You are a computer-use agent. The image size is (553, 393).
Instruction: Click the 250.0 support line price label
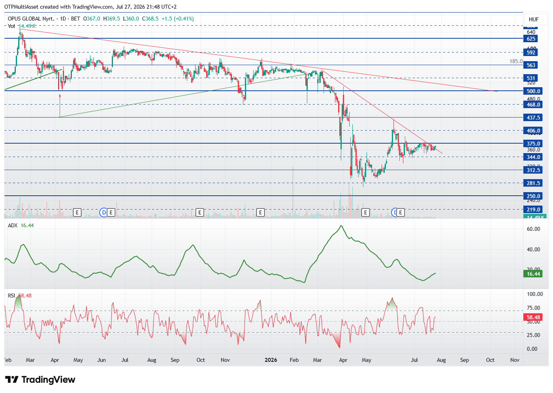(533, 196)
